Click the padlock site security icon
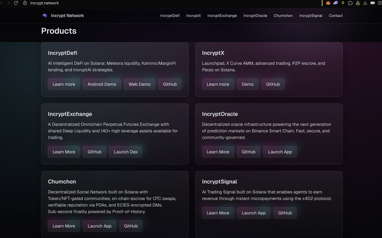The width and height of the screenshot is (382, 238). [25, 3]
